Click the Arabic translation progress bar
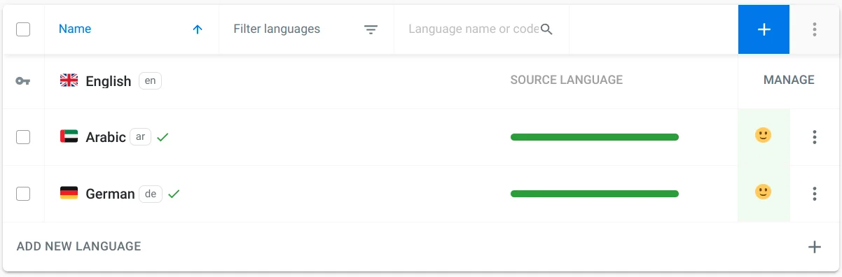This screenshot has height=277, width=842. [595, 137]
